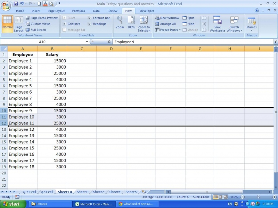Viewport: 278px width, 208px height.
Task: Switch to Page Layout view
Action: coord(19,23)
